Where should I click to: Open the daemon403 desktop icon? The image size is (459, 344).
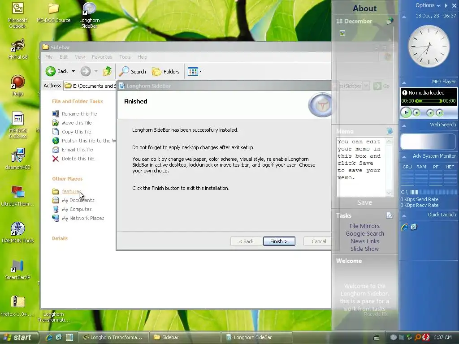coord(17,159)
